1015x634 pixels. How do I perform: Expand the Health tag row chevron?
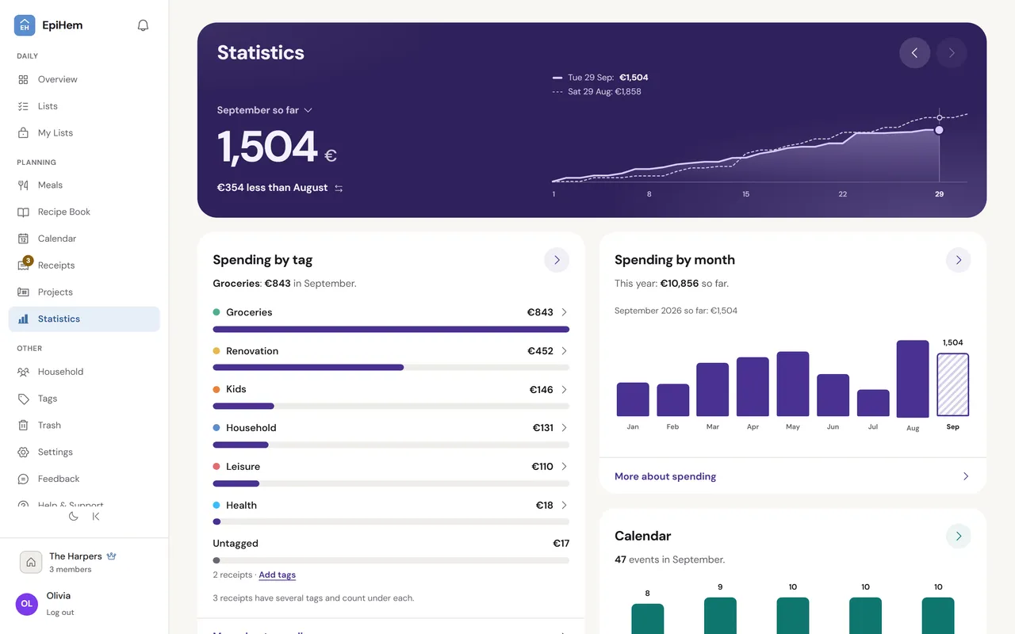tap(564, 505)
